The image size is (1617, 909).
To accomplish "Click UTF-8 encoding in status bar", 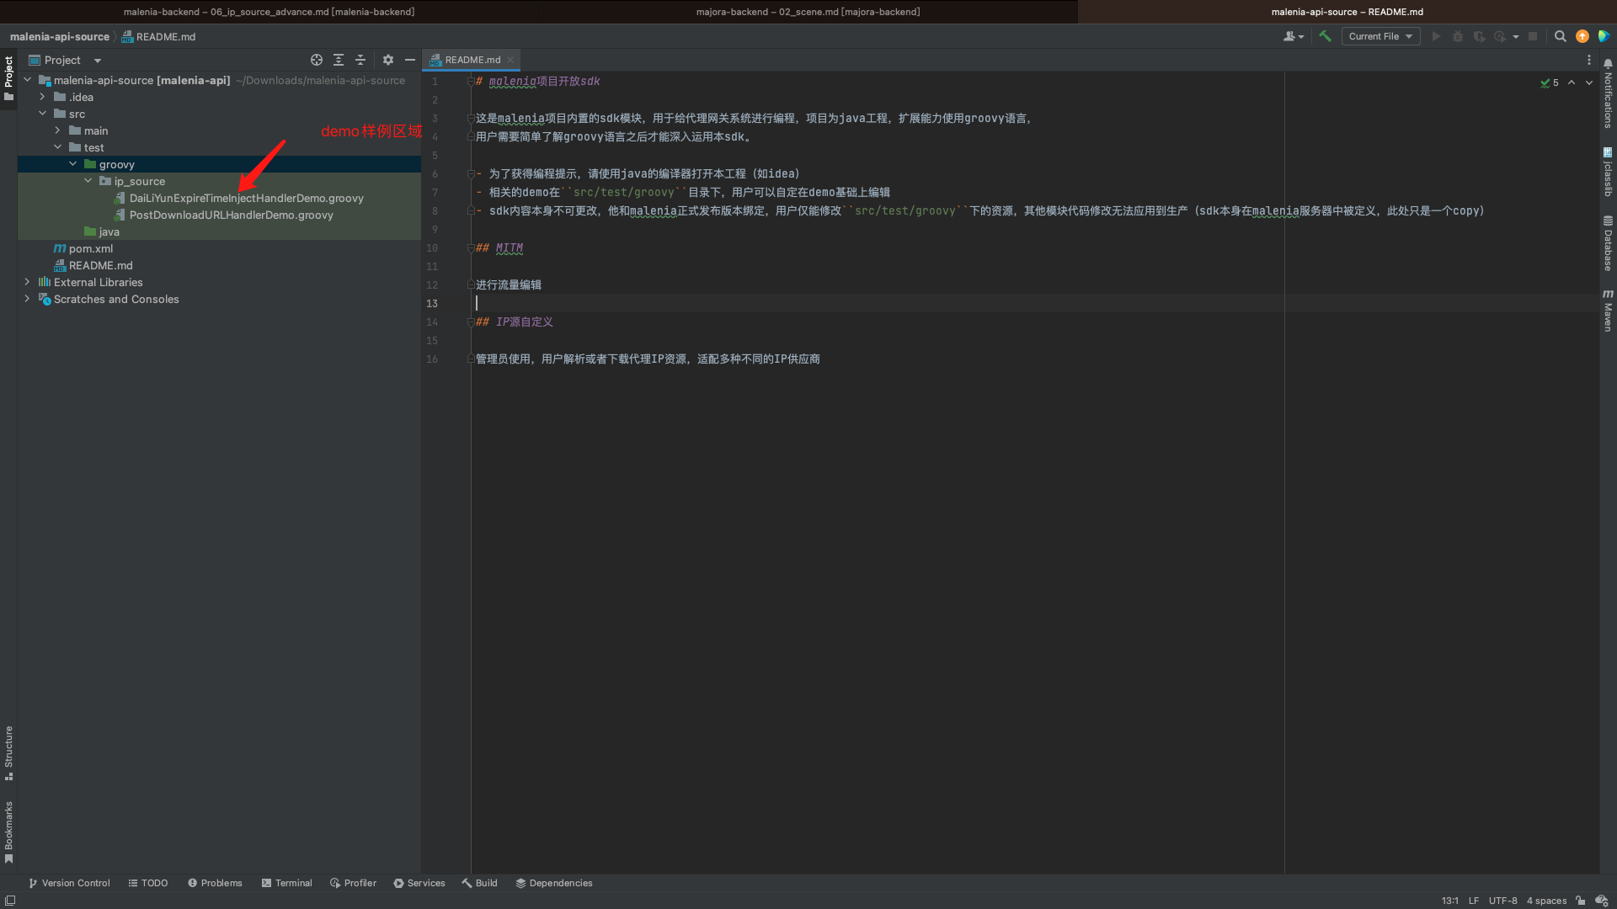I will 1502,901.
